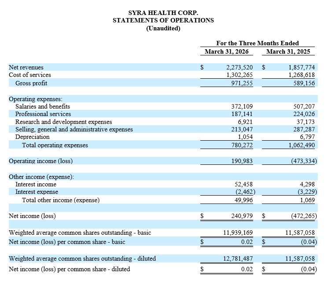
Task: Click 'Salaries and benefits' label
Action: [x=43, y=106]
